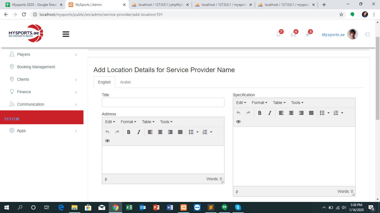380x213 pixels.
Task: Open the notifications bell icon
Action: (278, 34)
